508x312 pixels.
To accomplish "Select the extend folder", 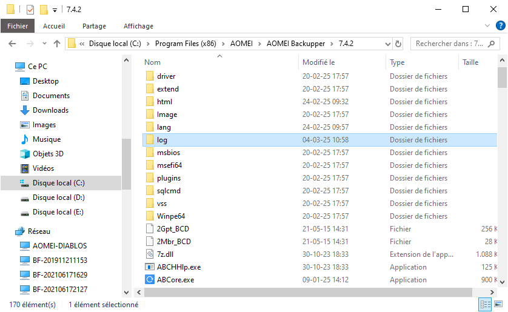I will pos(167,89).
